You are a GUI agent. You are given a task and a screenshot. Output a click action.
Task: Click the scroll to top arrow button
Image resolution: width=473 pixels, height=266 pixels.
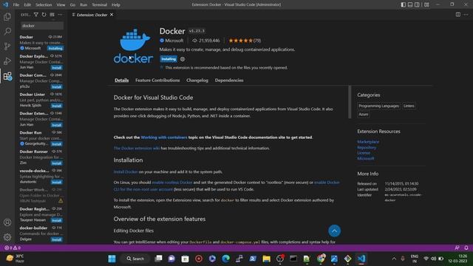pos(334,231)
